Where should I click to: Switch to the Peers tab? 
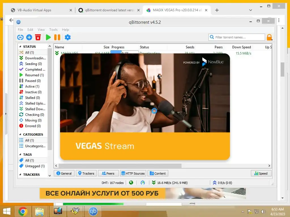tap(108, 173)
